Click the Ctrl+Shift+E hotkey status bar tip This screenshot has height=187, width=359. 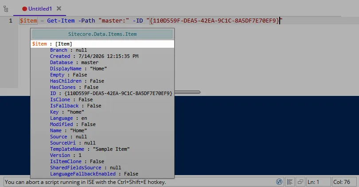[85, 182]
